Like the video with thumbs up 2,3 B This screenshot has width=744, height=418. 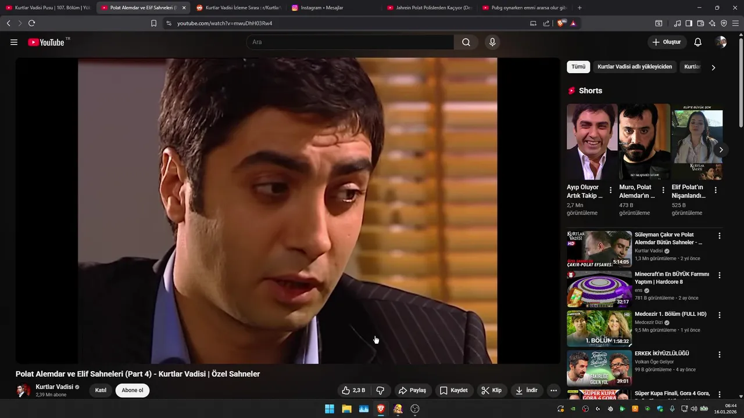353,390
